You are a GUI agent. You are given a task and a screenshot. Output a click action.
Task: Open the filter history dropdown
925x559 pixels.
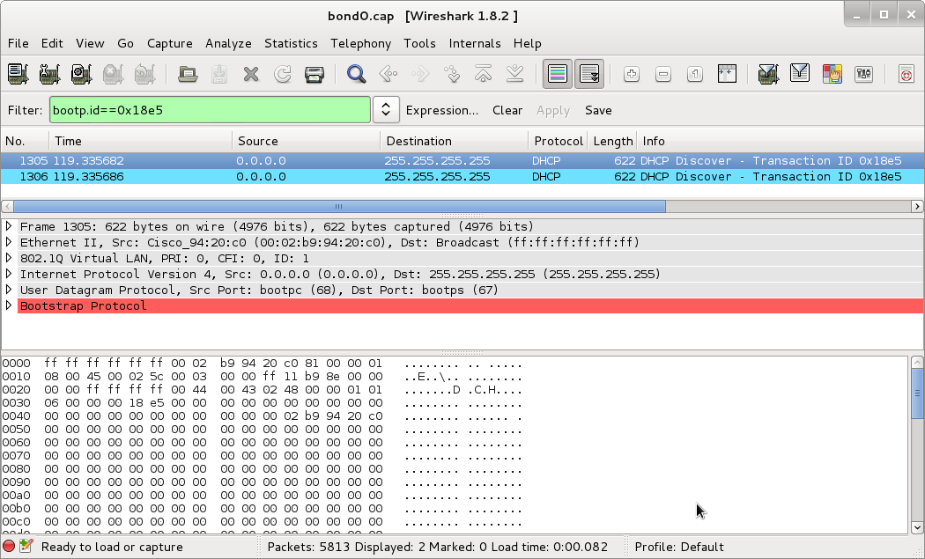point(386,110)
